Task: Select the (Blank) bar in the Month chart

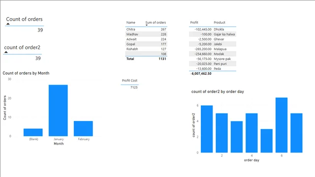Action: tap(33, 132)
